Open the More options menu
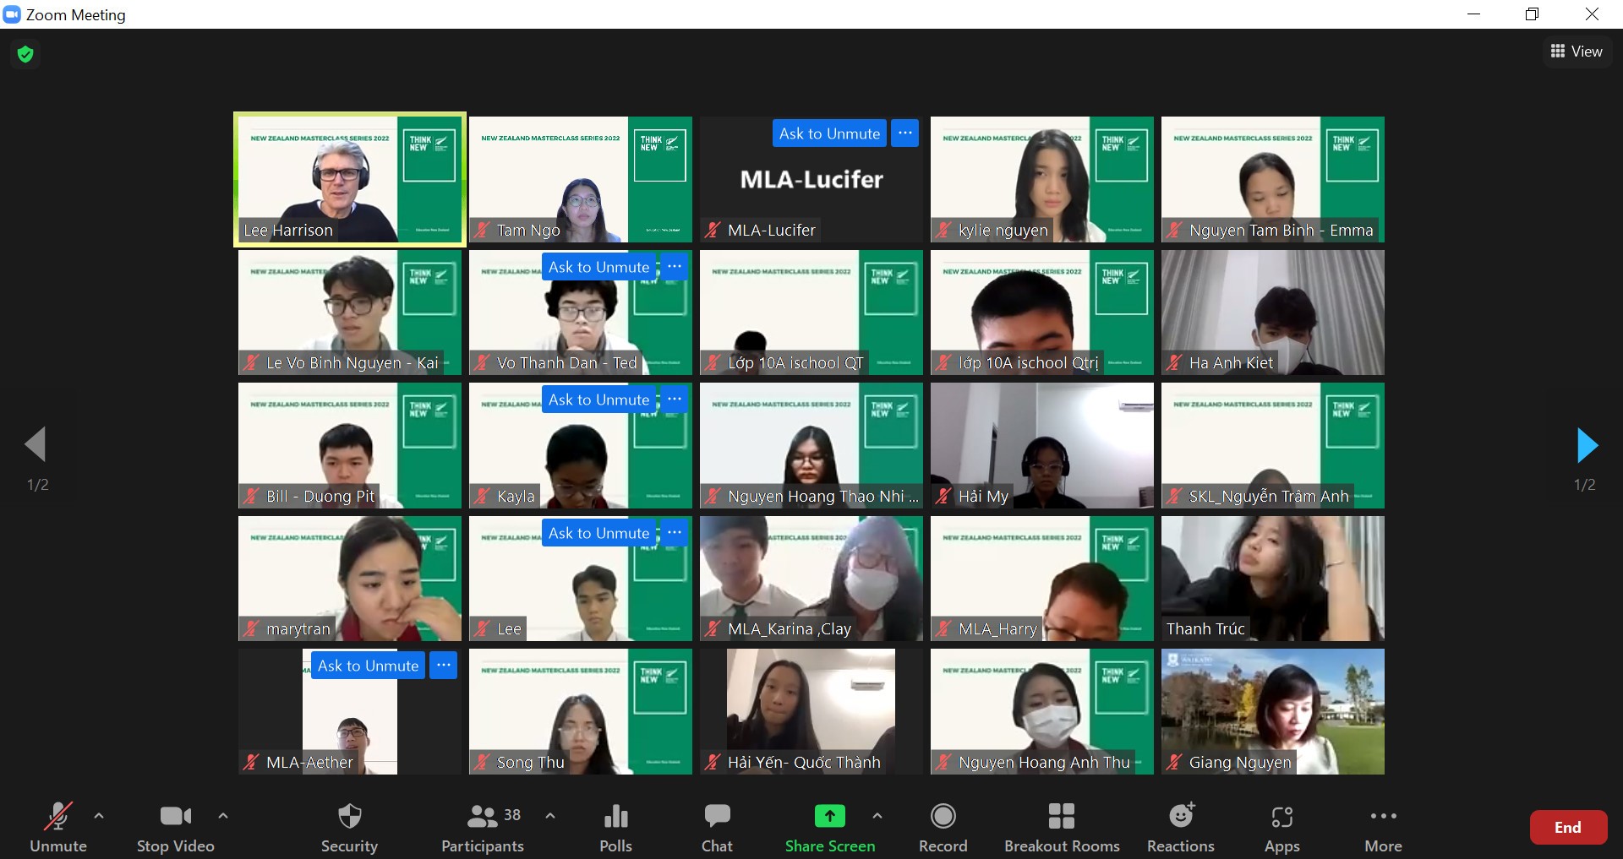1623x859 pixels. [1383, 827]
